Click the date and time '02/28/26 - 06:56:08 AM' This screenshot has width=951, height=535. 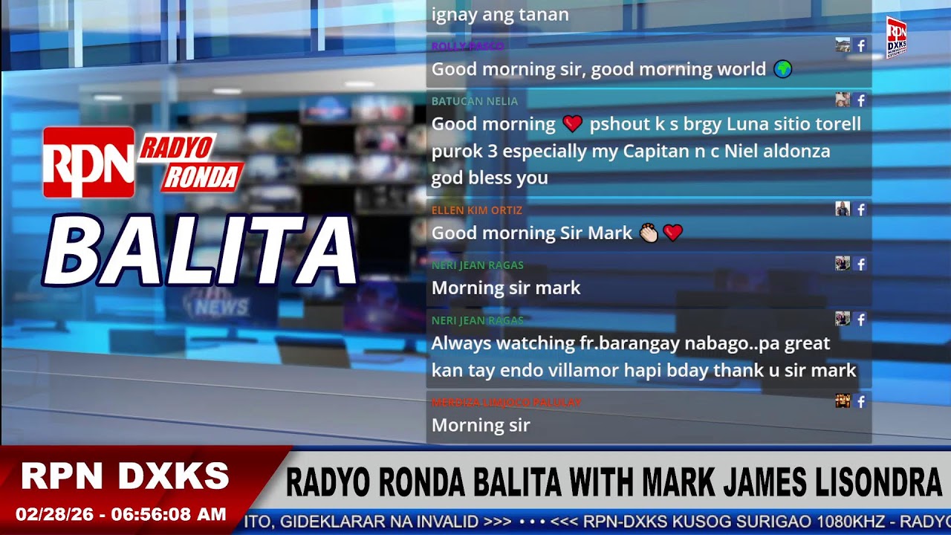coord(121,514)
